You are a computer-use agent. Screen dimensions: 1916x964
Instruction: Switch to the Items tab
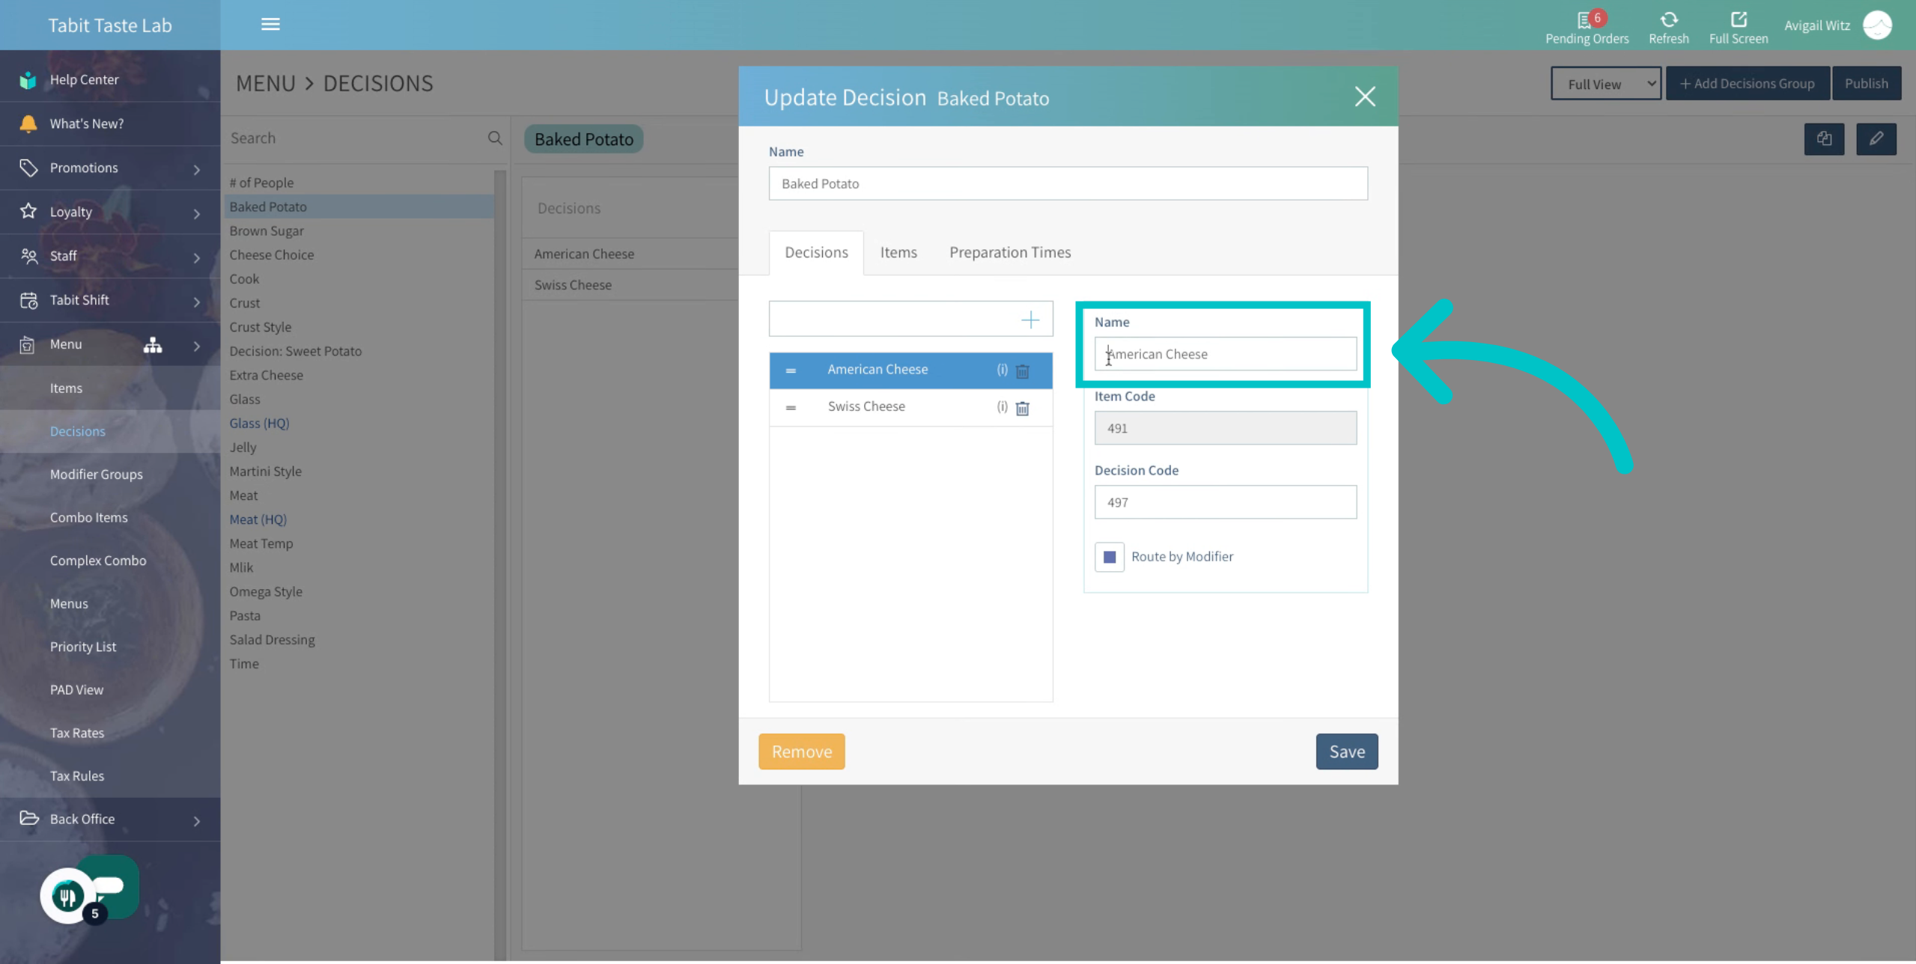898,253
